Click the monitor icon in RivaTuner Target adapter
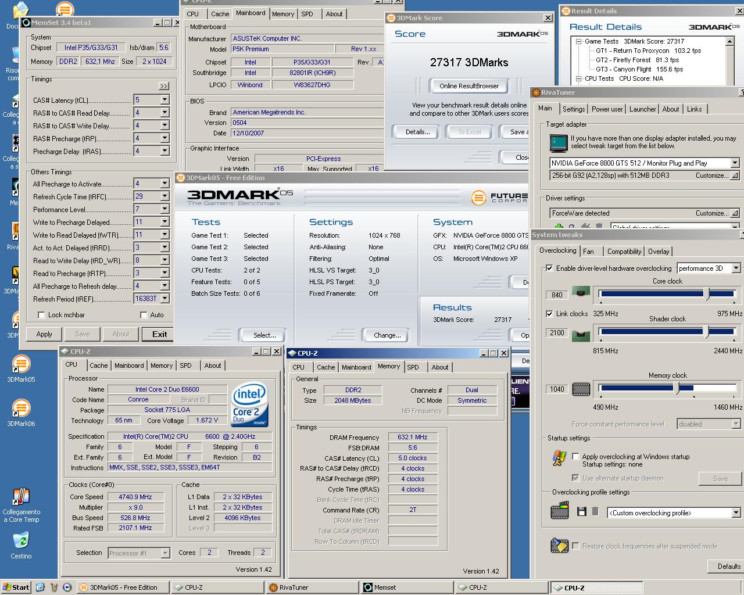The width and height of the screenshot is (744, 595). pyautogui.click(x=559, y=142)
